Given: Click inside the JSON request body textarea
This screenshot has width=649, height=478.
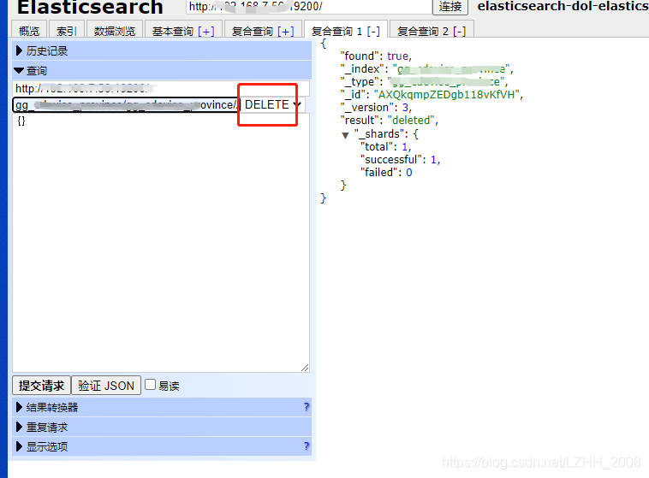Looking at the screenshot, I should 161,243.
